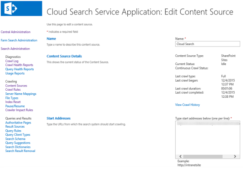Click right arrow of start addresses scrollbar
This screenshot has height=171, width=243.
(235, 156)
